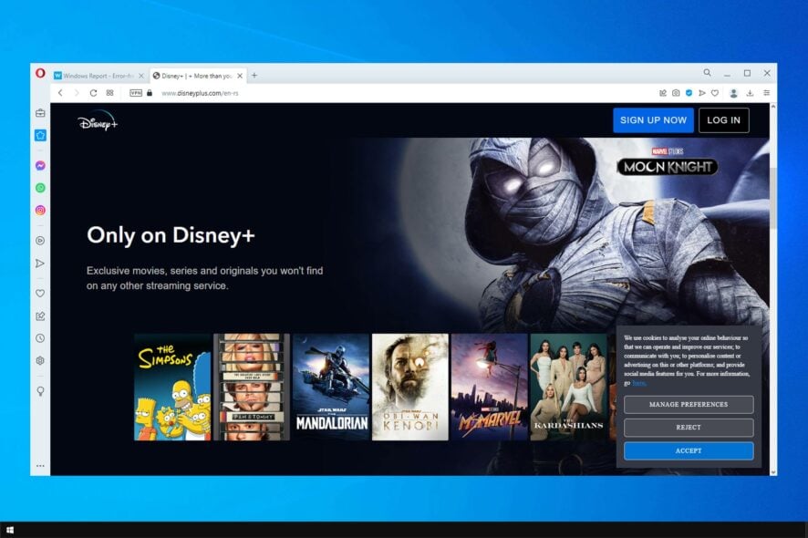
Task: Click ACCEPT in the cookie banner
Action: tap(689, 450)
